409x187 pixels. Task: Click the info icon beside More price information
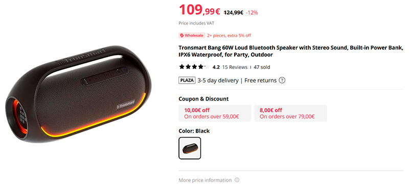point(237,180)
